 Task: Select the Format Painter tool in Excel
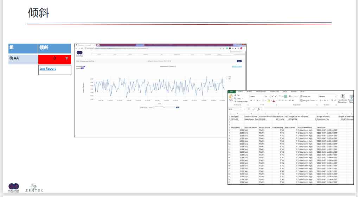(x=241, y=102)
